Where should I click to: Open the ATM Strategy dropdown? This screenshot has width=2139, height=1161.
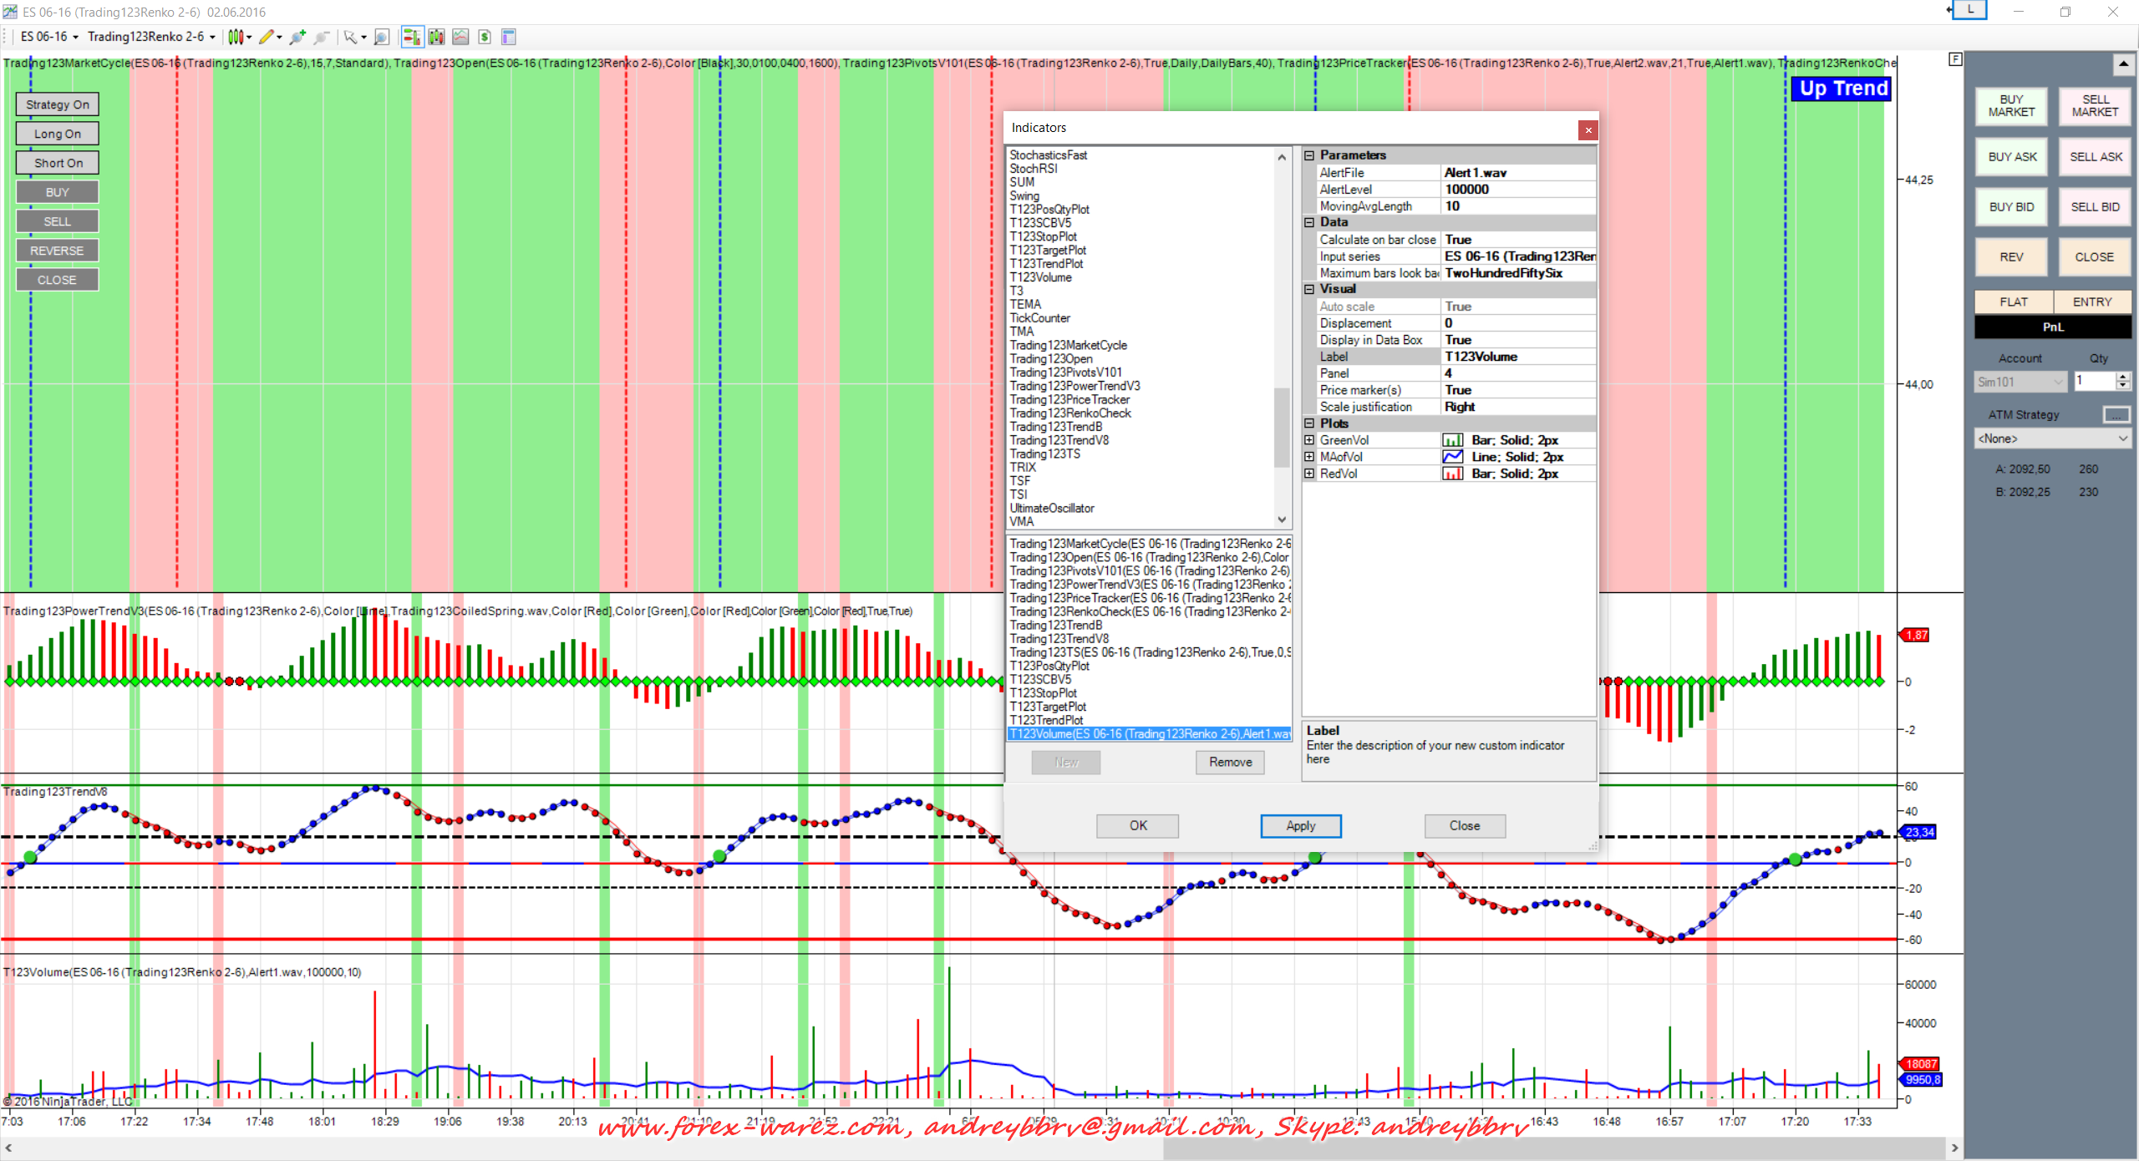pos(2051,439)
